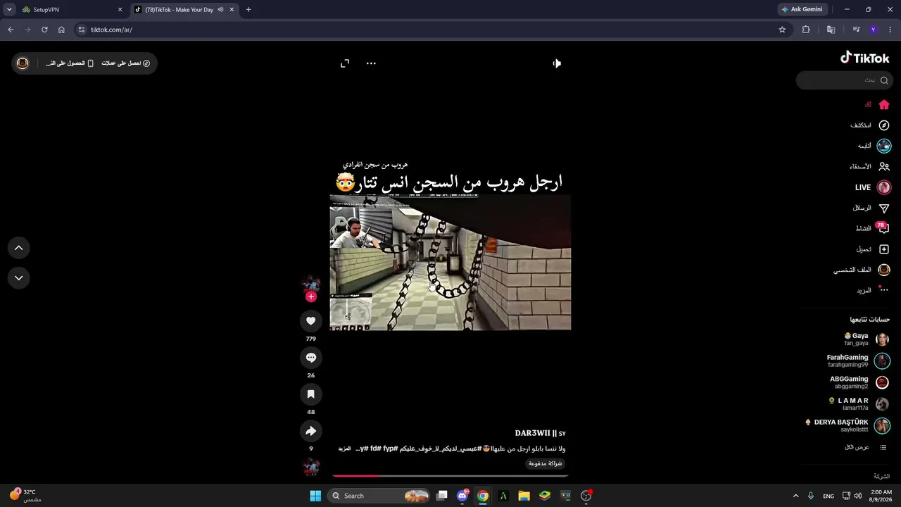
Task: Open the Messages paper-plane icon
Action: 884,208
